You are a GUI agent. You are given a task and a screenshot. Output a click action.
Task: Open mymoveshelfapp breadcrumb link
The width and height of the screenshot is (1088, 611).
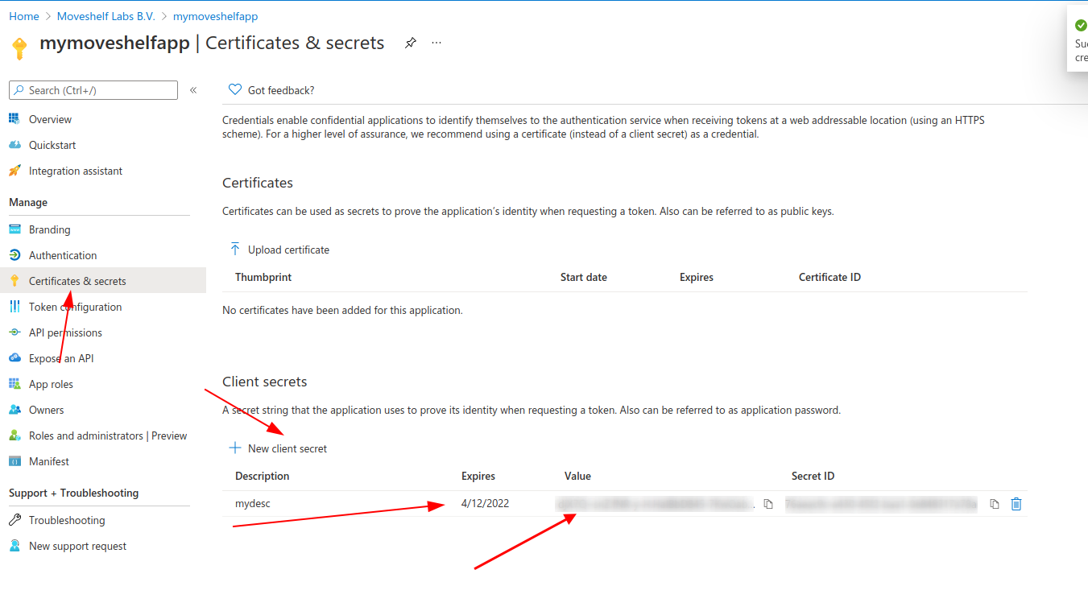pyautogui.click(x=216, y=16)
